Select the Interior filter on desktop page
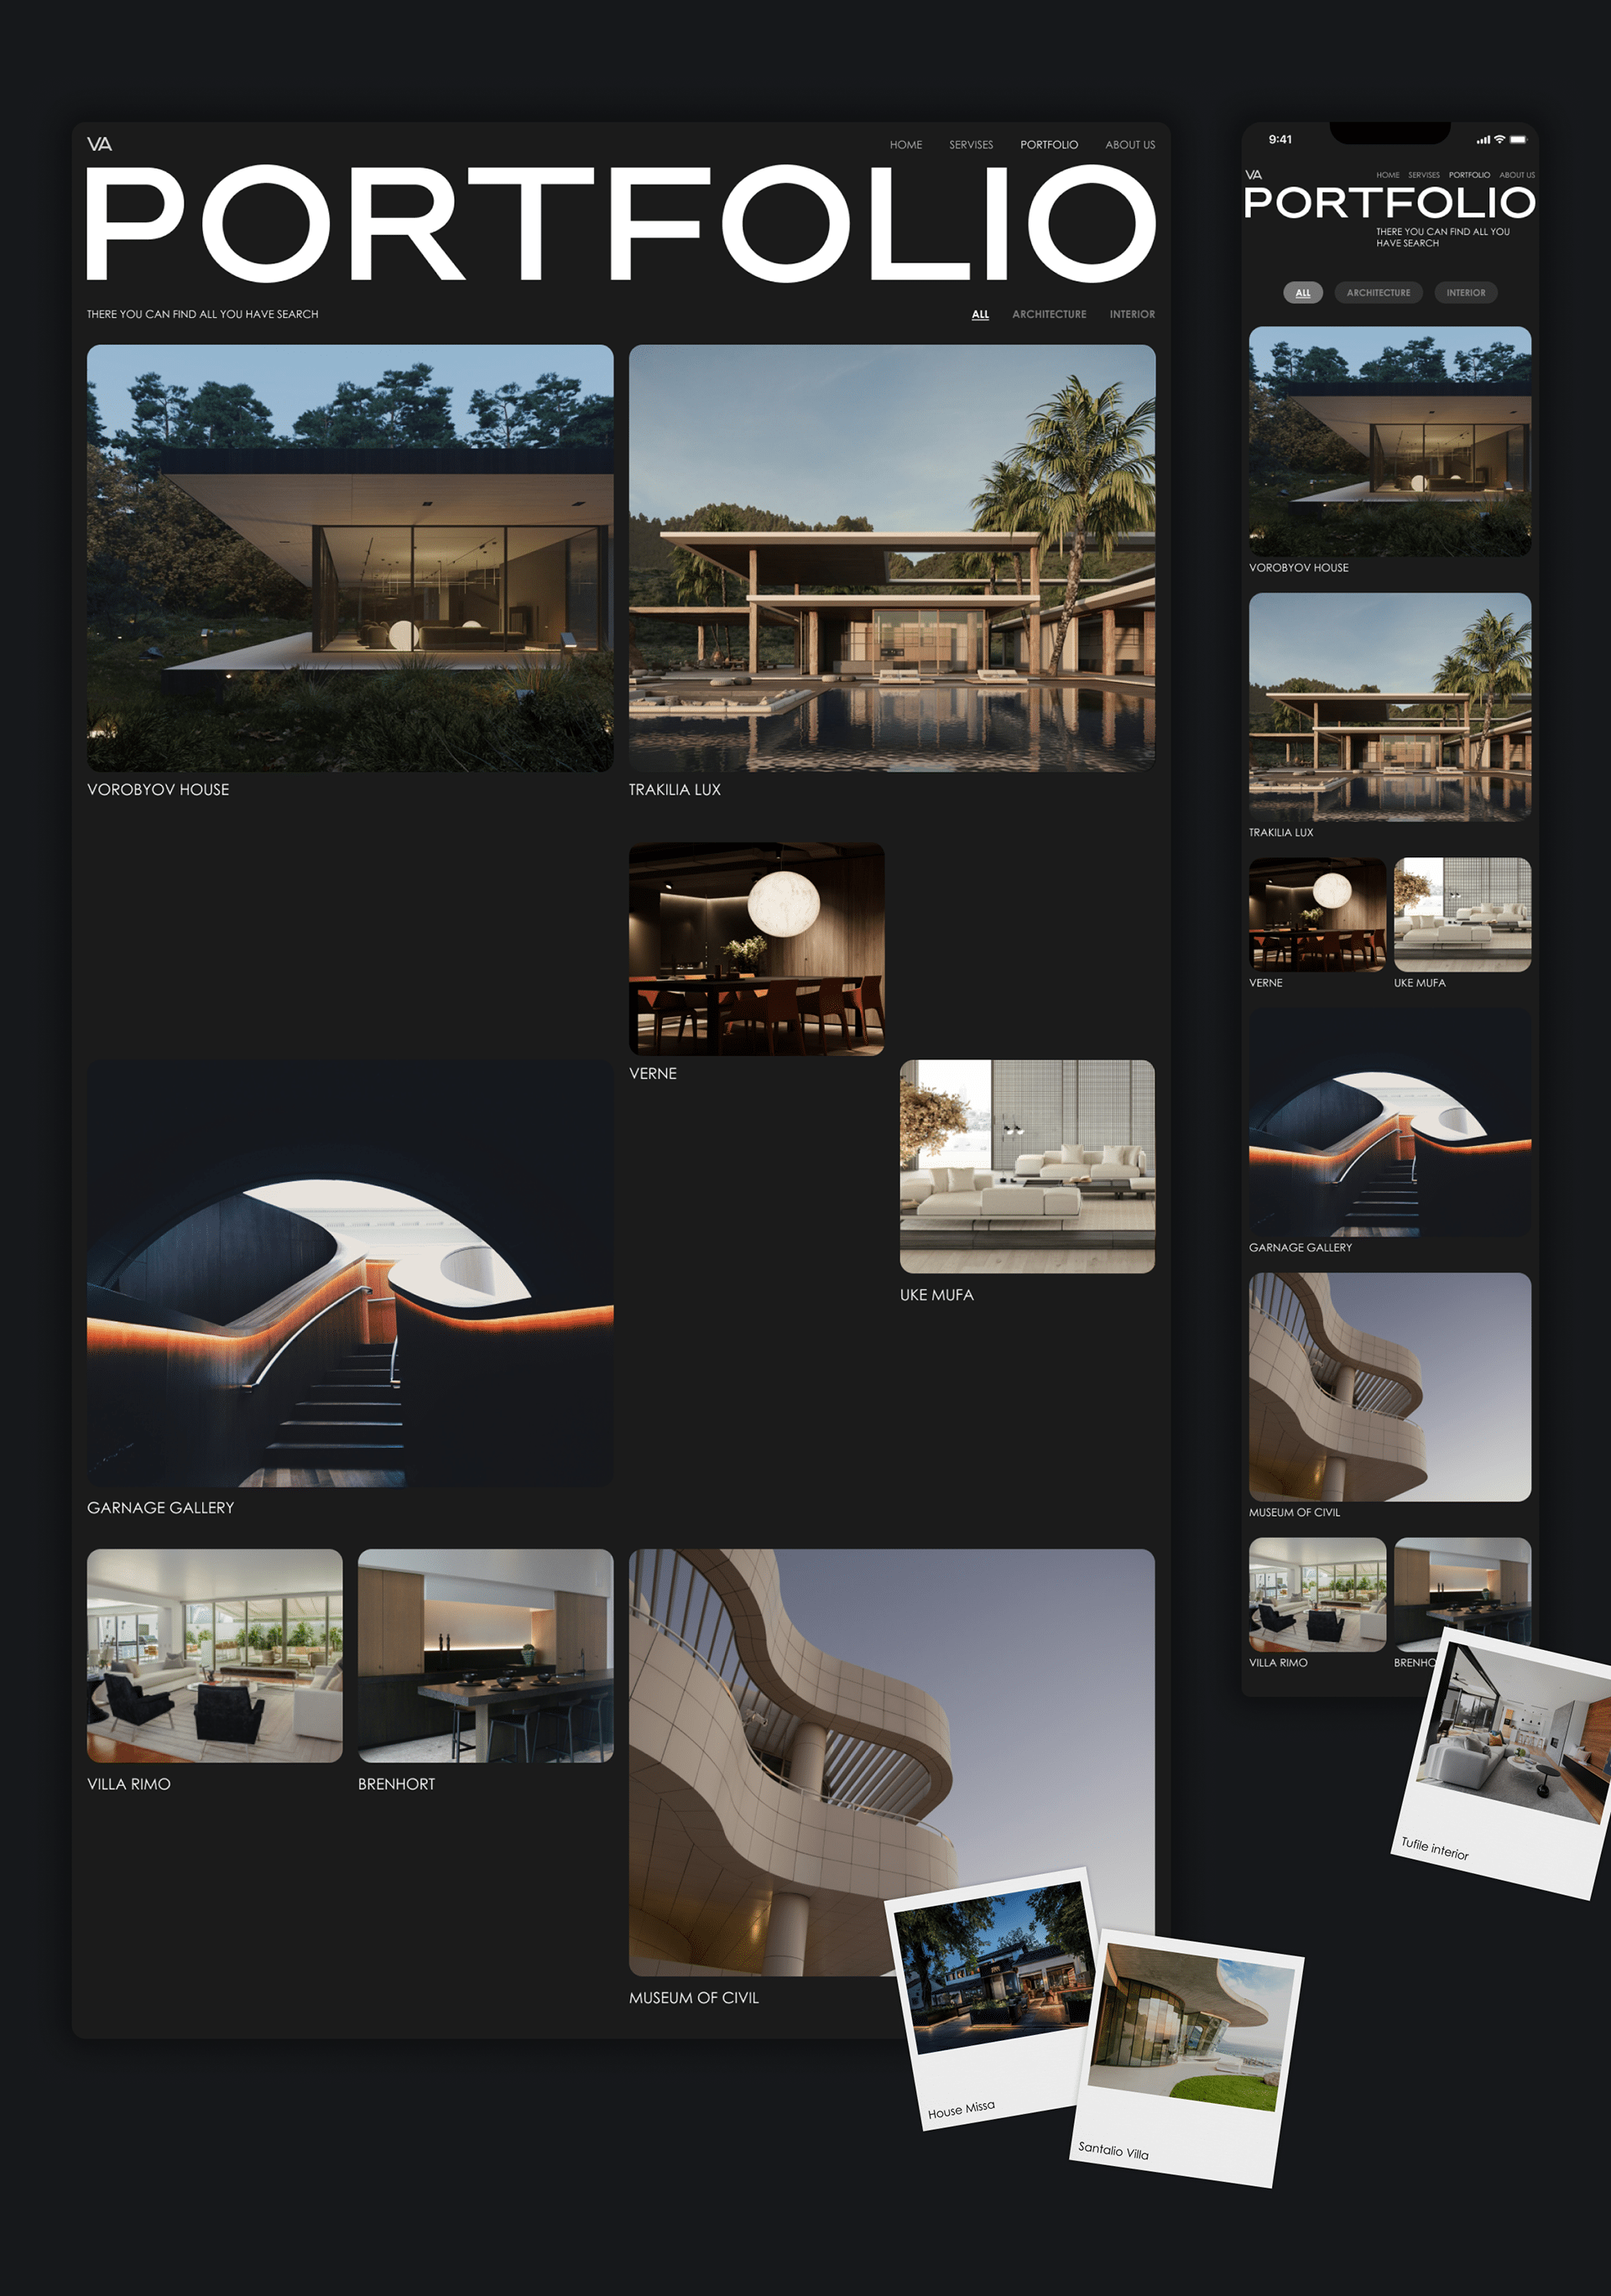Viewport: 1611px width, 2296px height. (x=1131, y=314)
